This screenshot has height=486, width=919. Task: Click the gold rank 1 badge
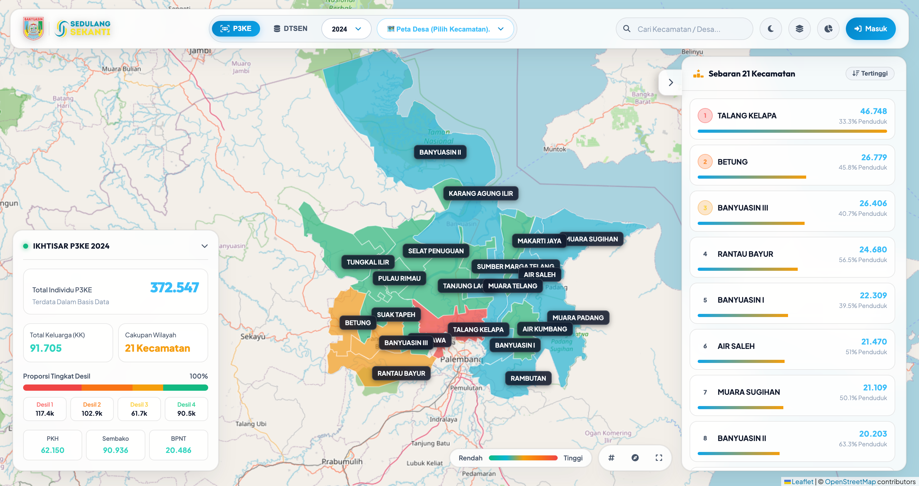coord(705,116)
